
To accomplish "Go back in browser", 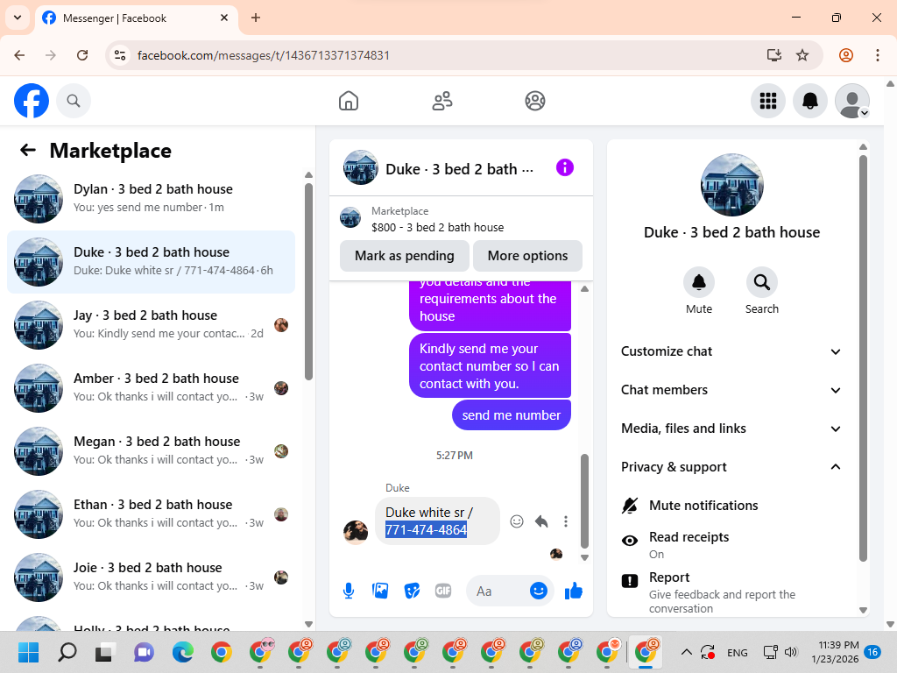I will click(x=19, y=55).
